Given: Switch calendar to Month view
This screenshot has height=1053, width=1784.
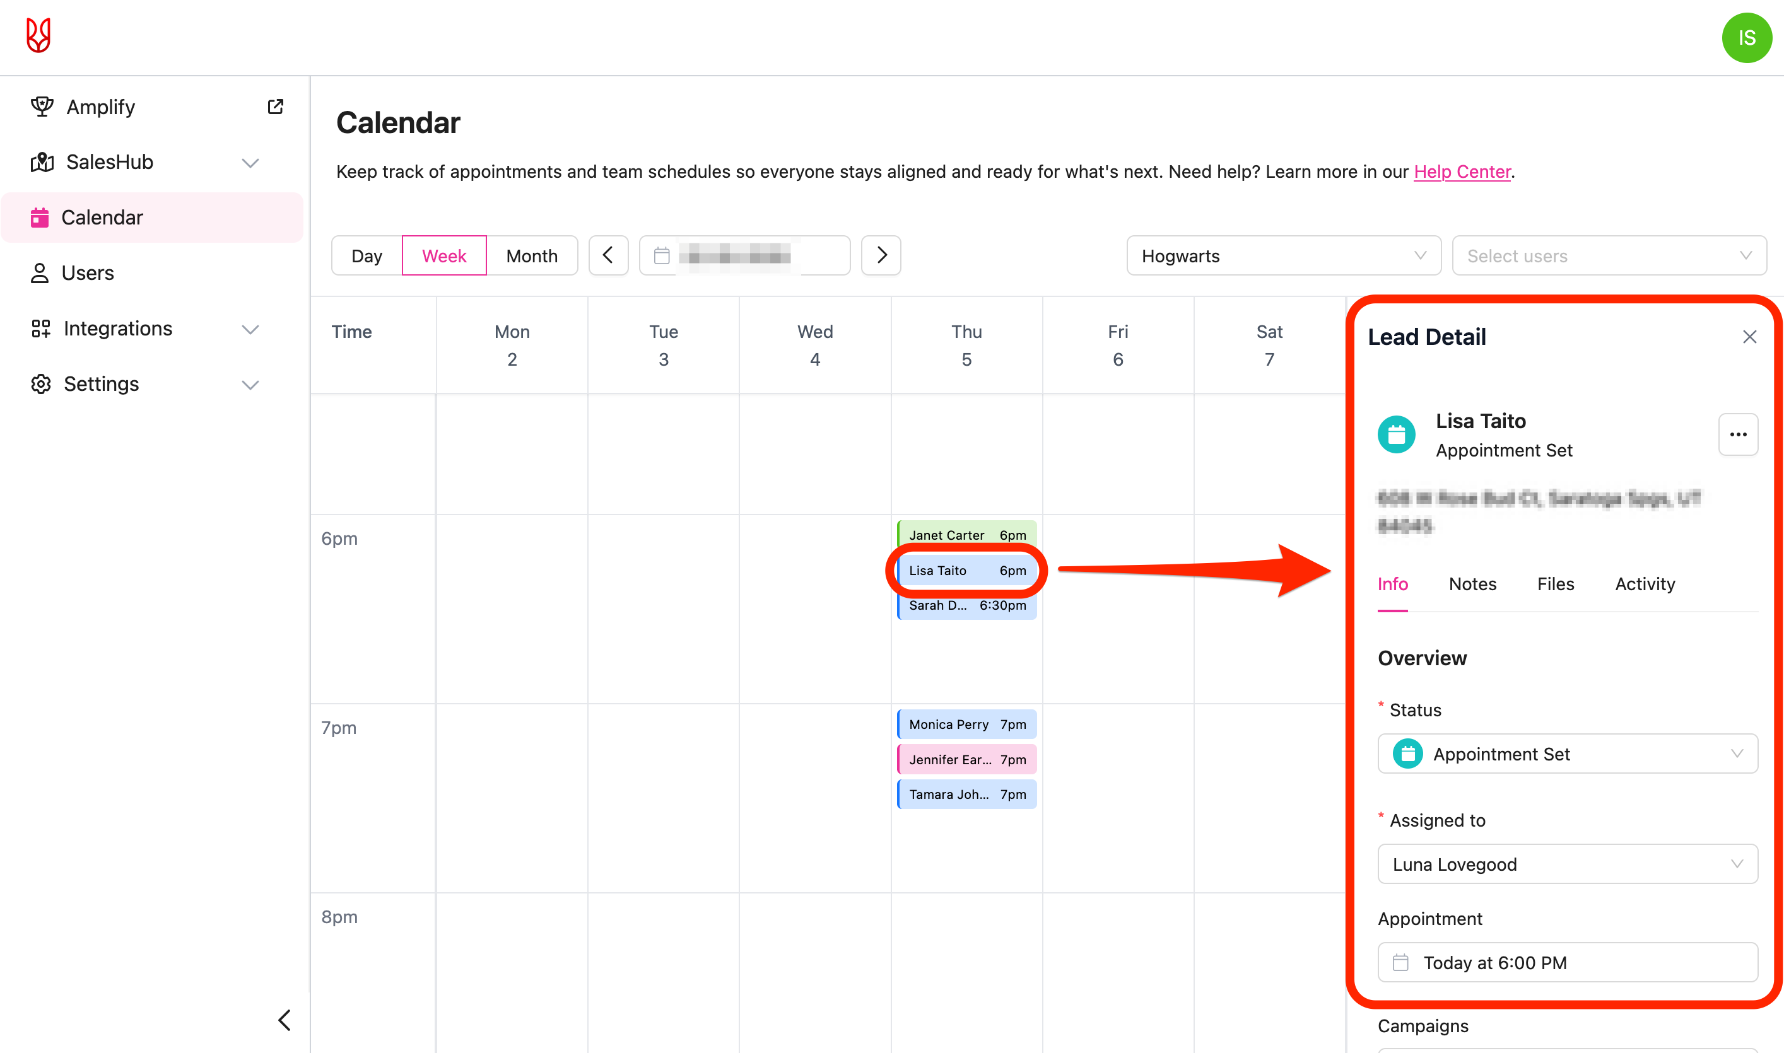Looking at the screenshot, I should pyautogui.click(x=532, y=255).
